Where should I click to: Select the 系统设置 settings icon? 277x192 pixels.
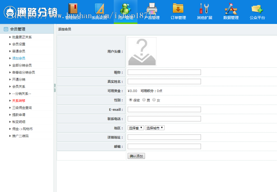coord(99,9)
